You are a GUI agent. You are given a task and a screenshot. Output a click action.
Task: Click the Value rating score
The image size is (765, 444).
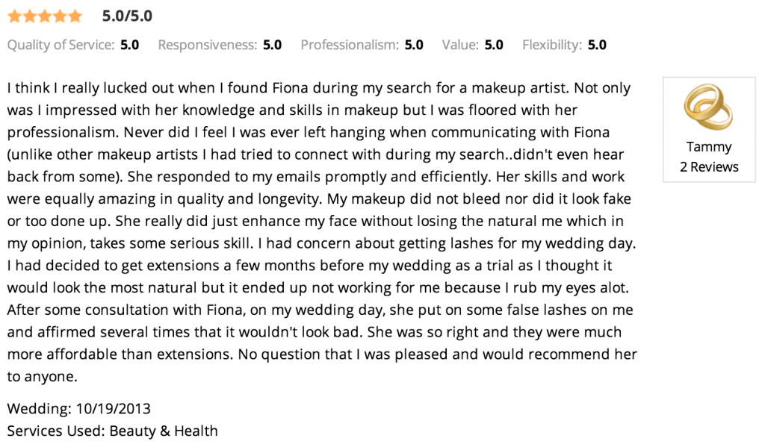(494, 45)
